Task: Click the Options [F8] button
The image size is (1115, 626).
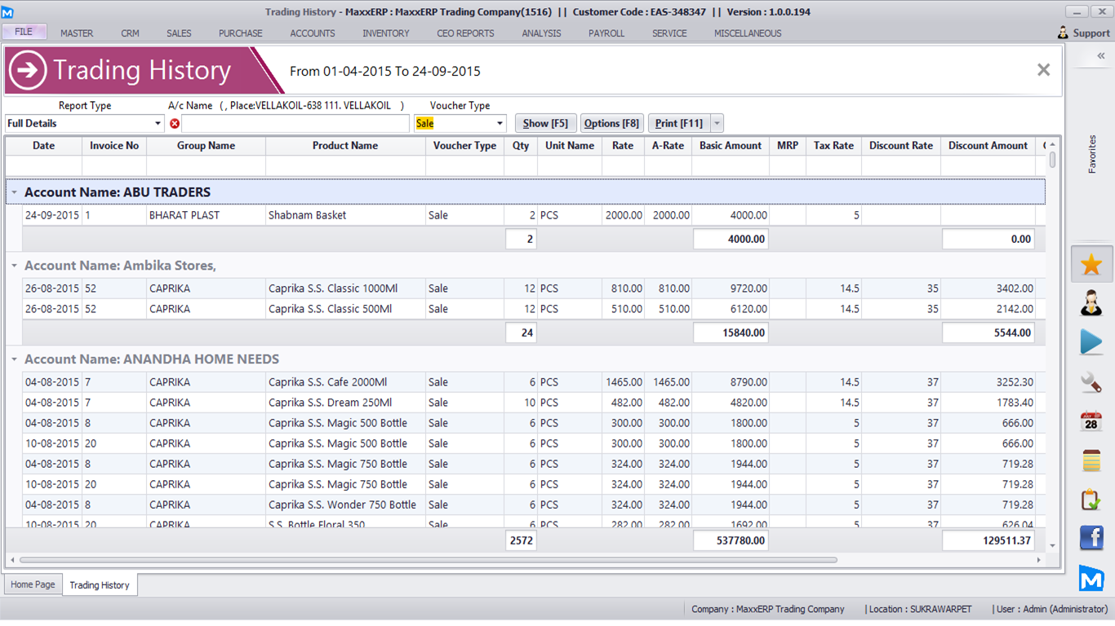Action: (611, 124)
